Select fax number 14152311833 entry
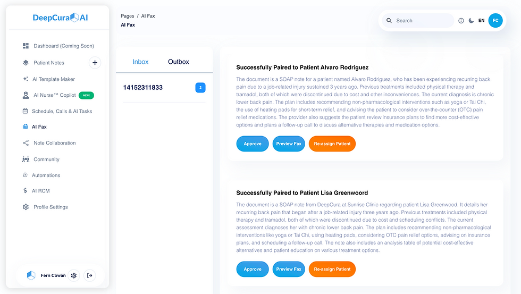Viewport: 521px width, 294px height. (164, 88)
